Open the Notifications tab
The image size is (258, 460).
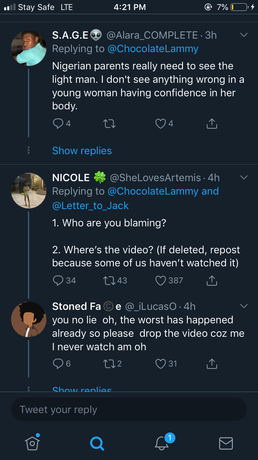click(x=162, y=443)
